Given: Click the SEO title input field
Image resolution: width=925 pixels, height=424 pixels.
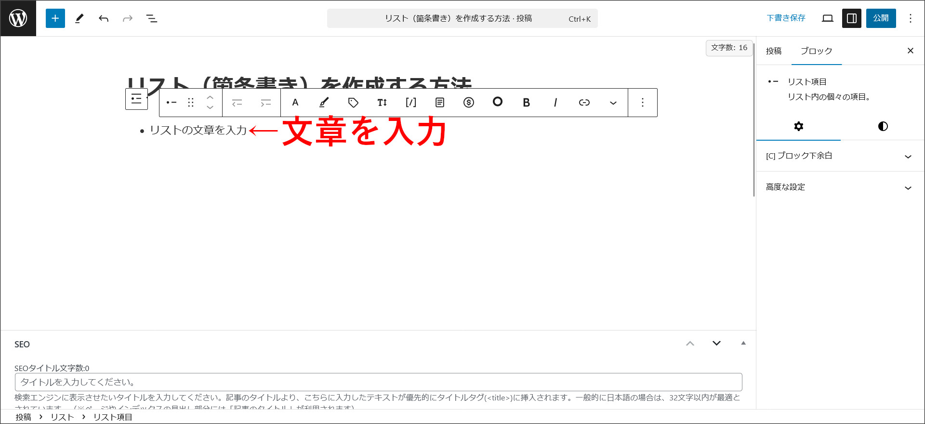Looking at the screenshot, I should click(378, 382).
